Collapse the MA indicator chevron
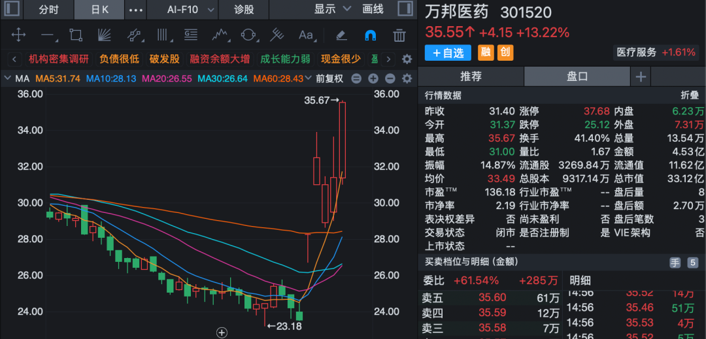The width and height of the screenshot is (706, 339). (7, 78)
